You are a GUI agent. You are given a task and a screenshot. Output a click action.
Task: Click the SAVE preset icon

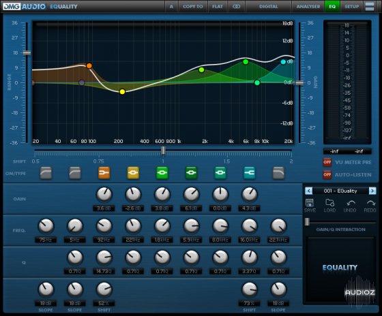pos(310,205)
